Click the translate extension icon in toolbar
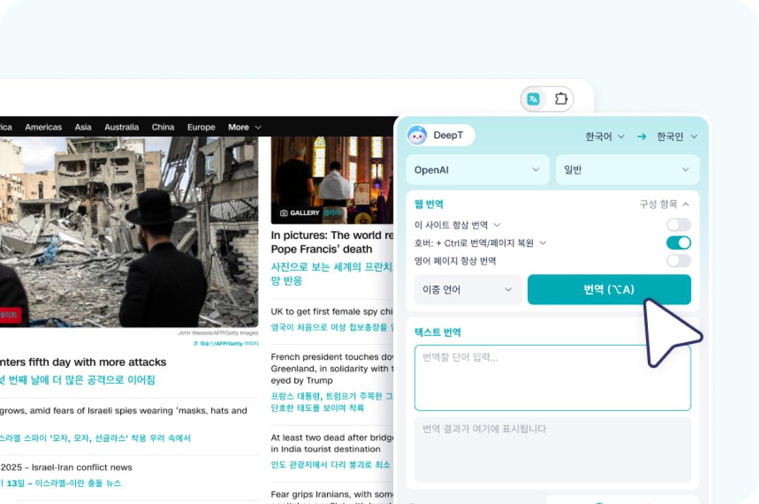The image size is (759, 504). pos(534,99)
